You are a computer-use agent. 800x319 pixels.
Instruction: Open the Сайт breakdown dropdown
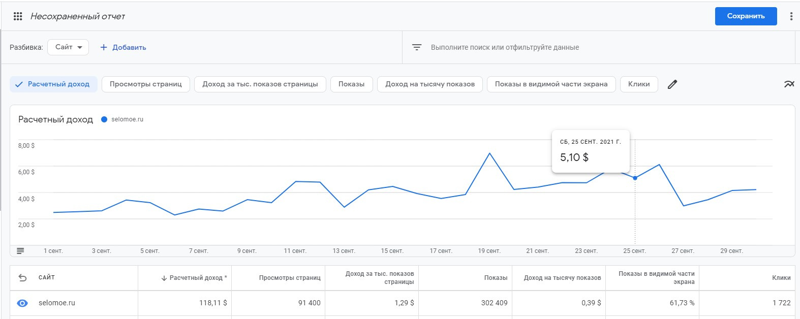point(68,47)
